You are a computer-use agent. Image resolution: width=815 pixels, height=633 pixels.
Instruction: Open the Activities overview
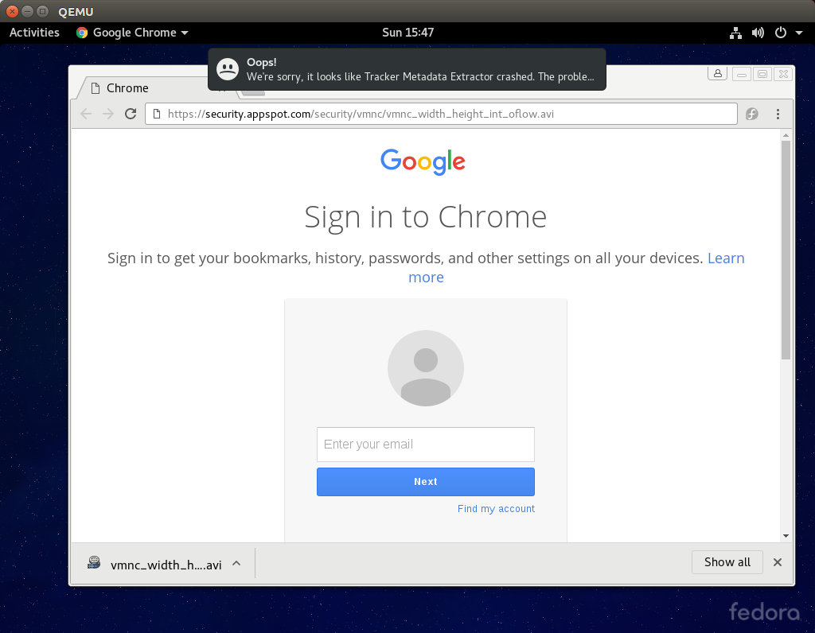[34, 33]
